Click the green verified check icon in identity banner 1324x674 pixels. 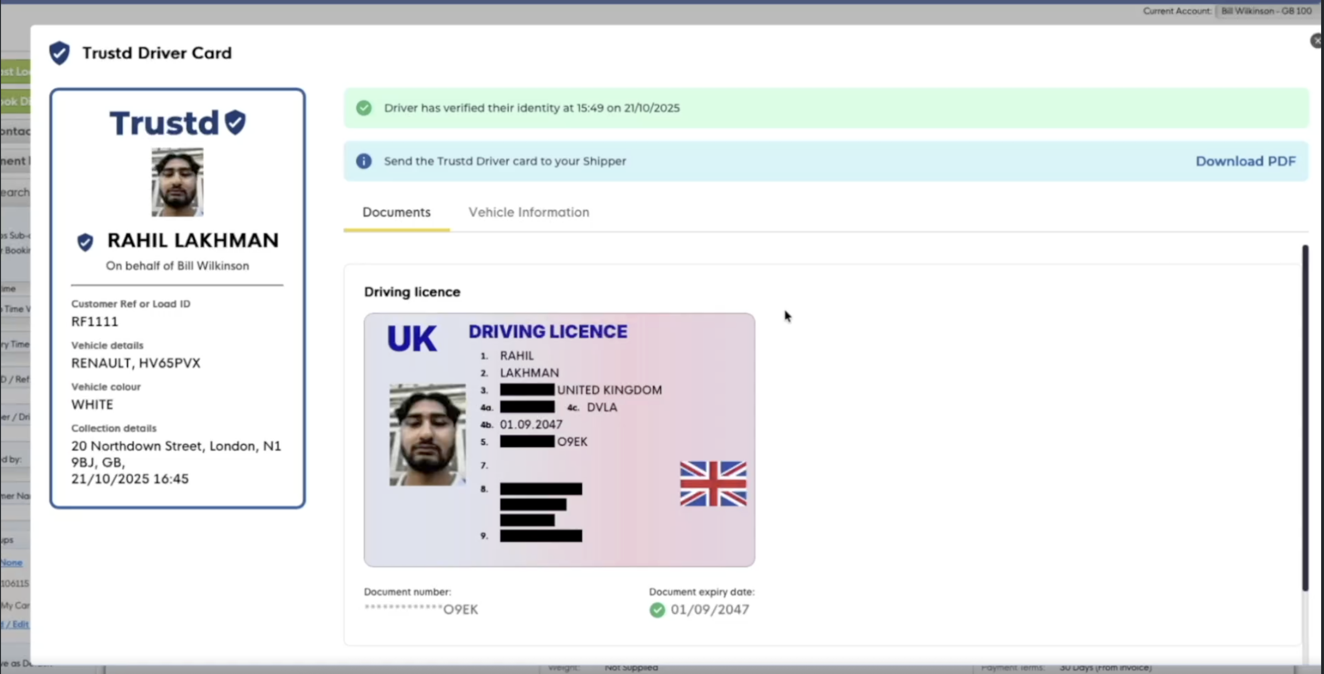364,108
